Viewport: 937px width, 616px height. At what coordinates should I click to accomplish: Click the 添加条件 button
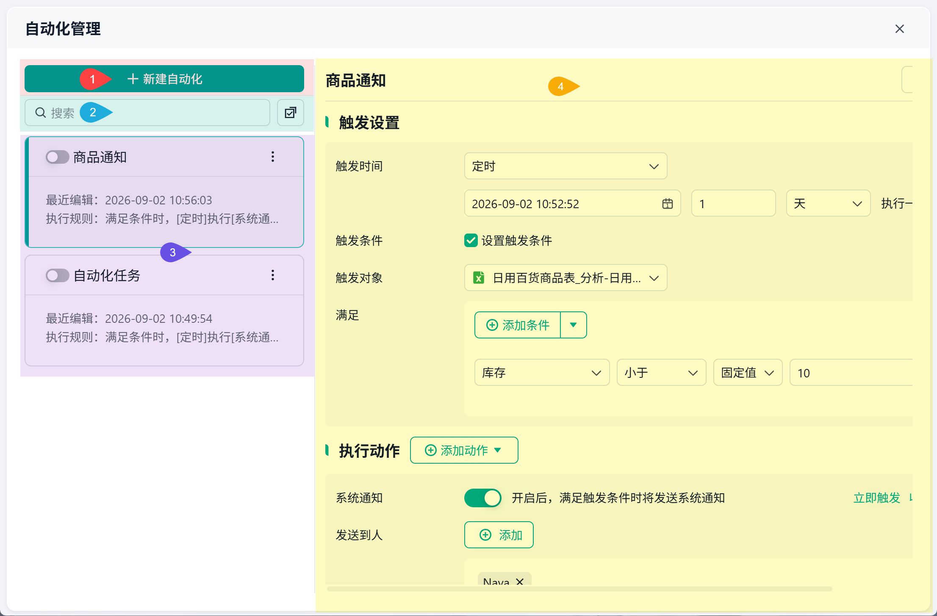tap(518, 325)
